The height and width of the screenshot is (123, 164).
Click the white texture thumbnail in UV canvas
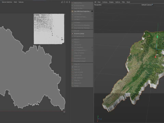point(49,29)
